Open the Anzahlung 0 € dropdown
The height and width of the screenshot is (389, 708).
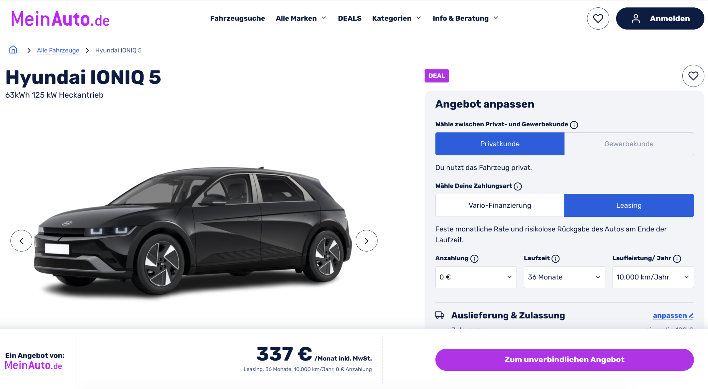click(476, 277)
